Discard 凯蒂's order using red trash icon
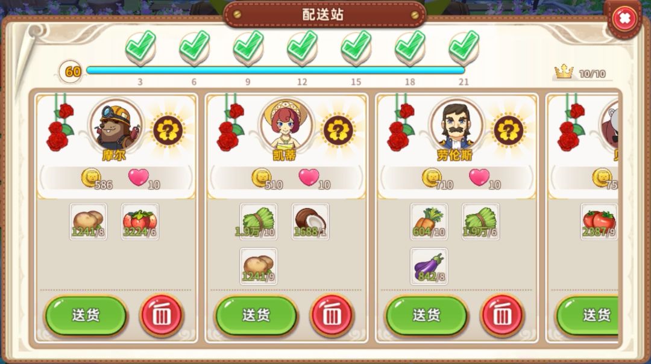This screenshot has height=364, width=651. 332,315
